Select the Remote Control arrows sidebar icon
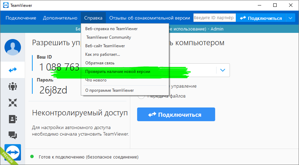 (x=13, y=70)
